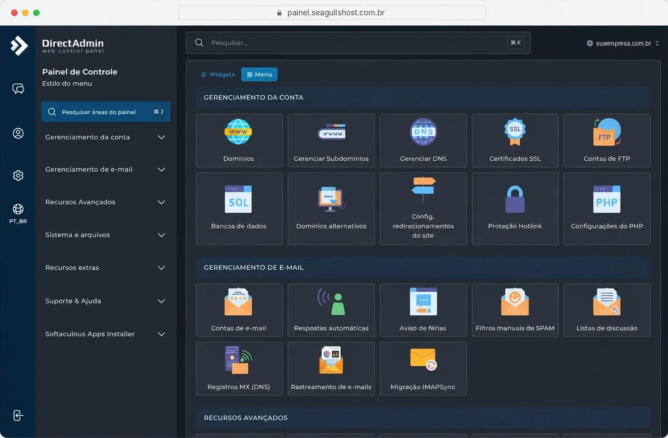
Task: Open the chat messages sidebar icon
Action: (18, 89)
